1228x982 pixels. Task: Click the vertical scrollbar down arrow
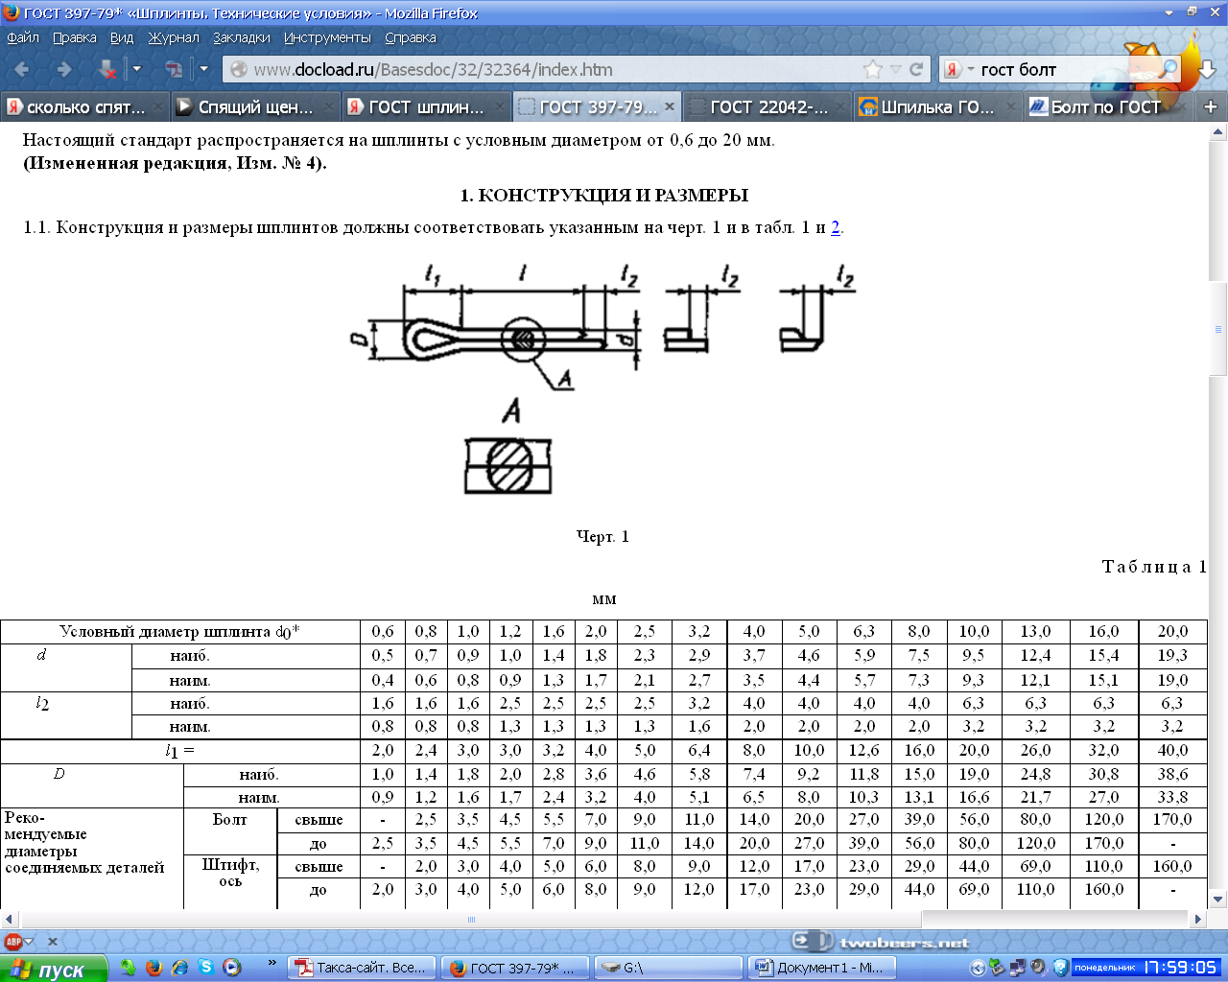[1218, 899]
